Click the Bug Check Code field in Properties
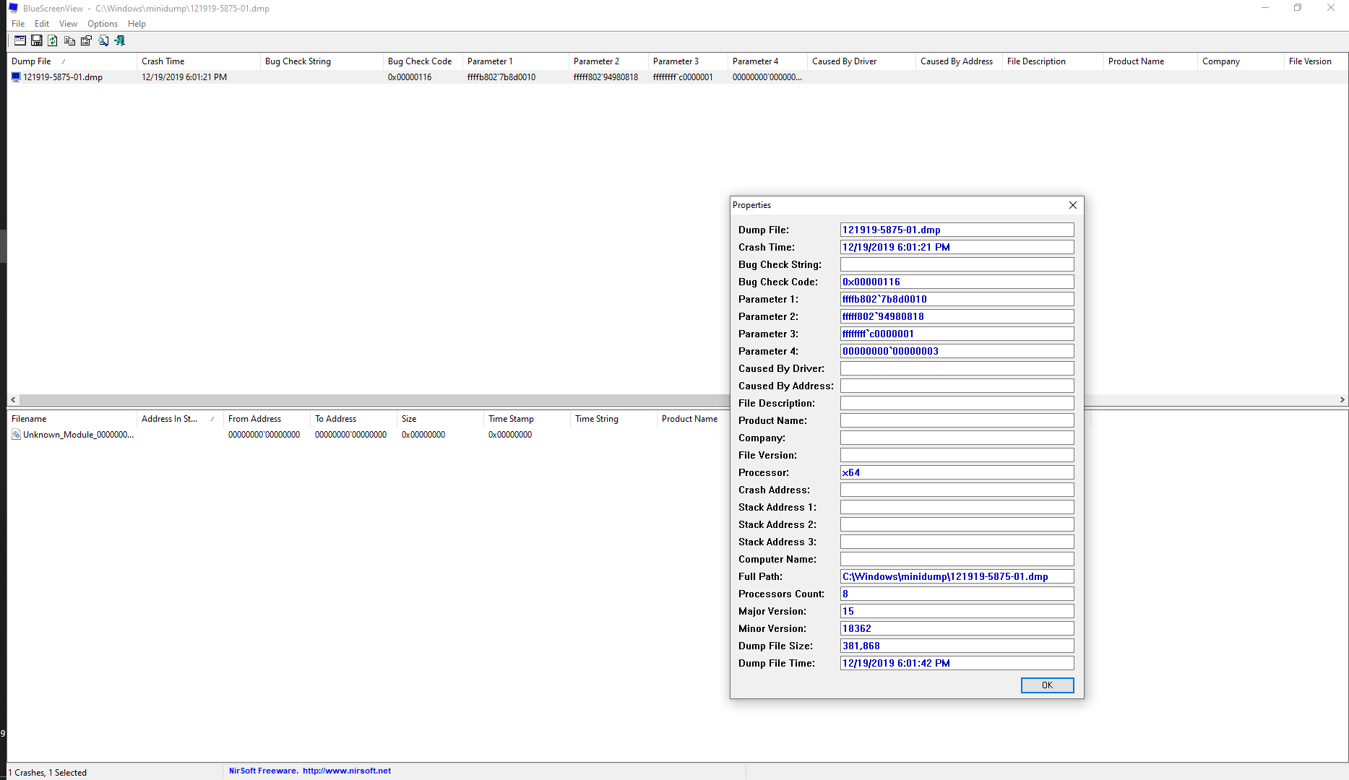Screen dimensions: 1349x780 pos(957,282)
